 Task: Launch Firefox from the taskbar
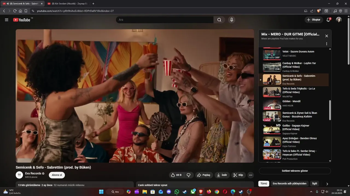(x=209, y=192)
